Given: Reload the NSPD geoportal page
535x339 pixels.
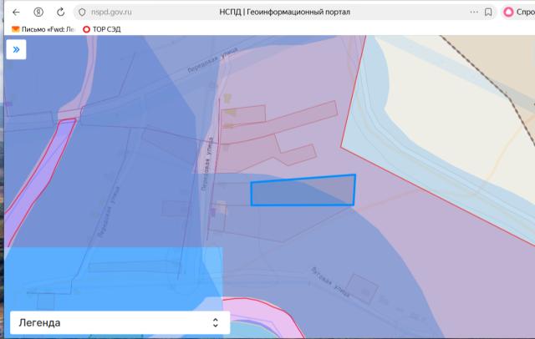Looking at the screenshot, I should (60, 13).
